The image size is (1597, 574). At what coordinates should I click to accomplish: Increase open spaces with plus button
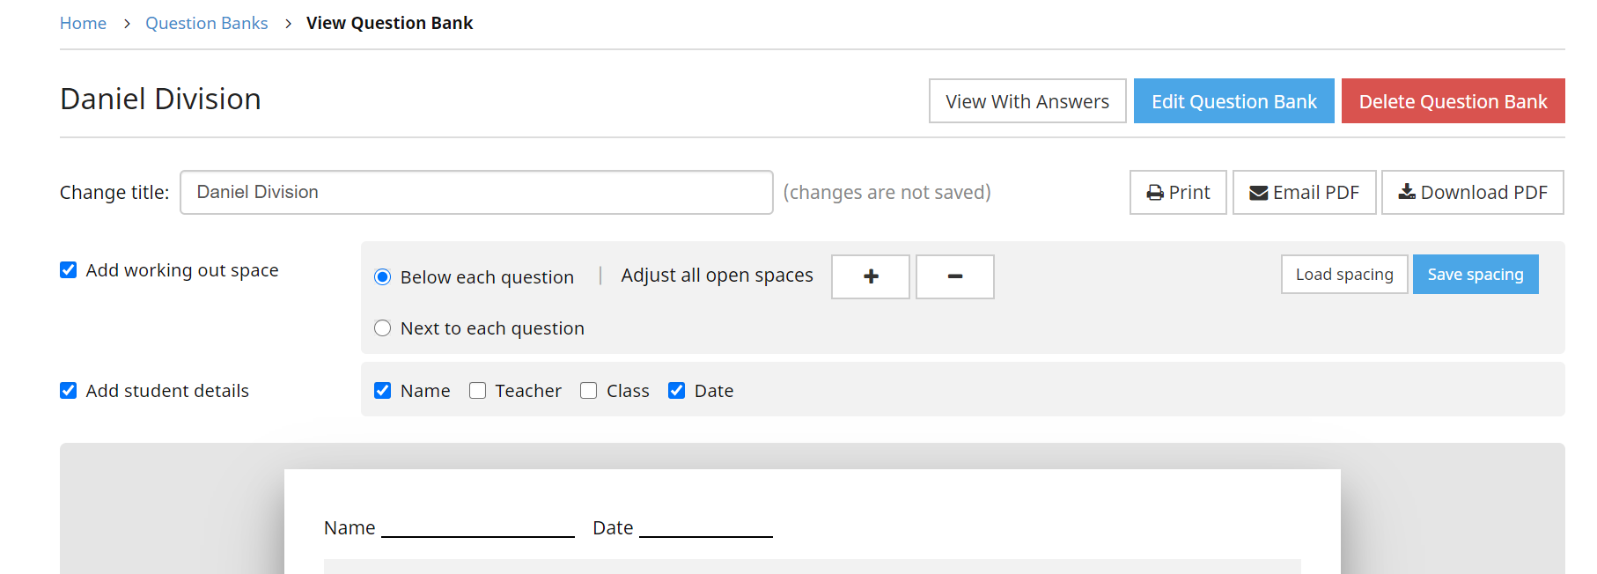click(x=870, y=276)
